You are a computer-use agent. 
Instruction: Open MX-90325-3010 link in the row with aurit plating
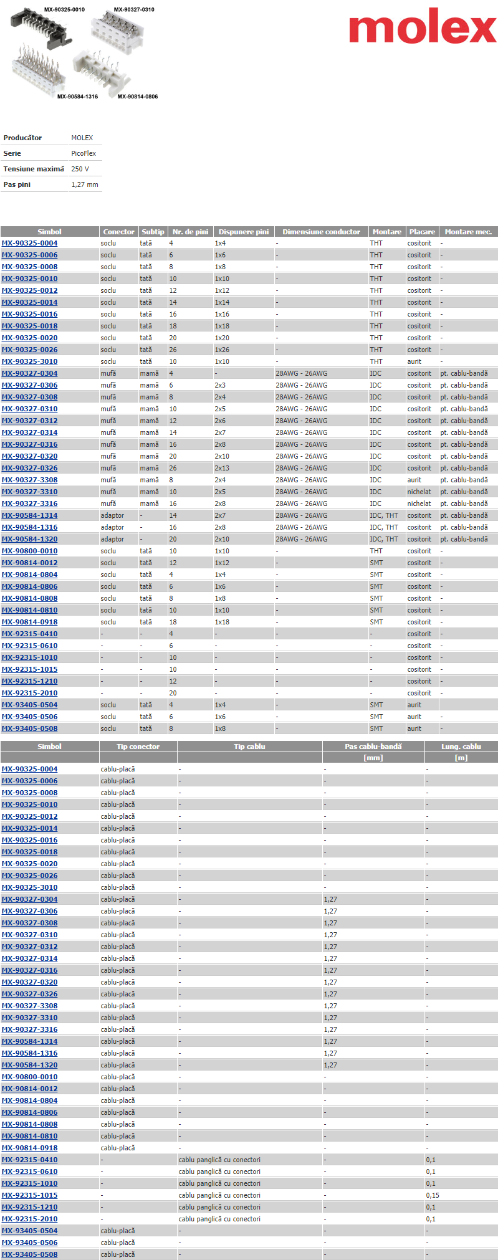tap(29, 361)
